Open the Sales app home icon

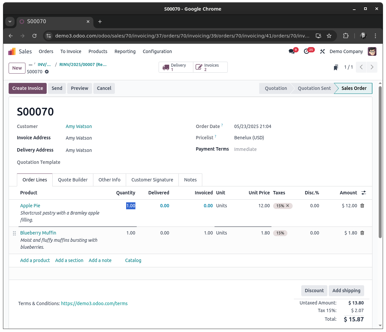point(12,51)
